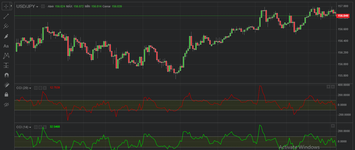This screenshot has width=355, height=150.
Task: Click the Cerrar value 156.839
Action: click(x=117, y=6)
